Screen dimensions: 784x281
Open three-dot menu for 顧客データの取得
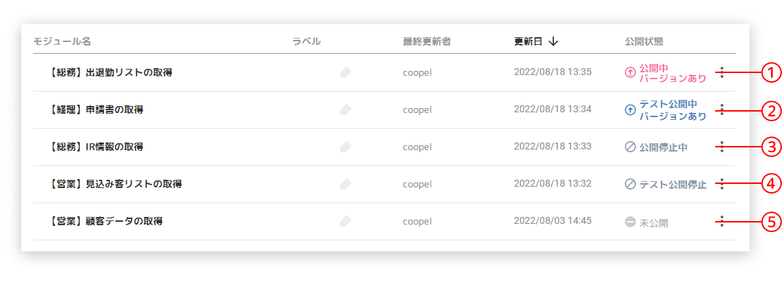pyautogui.click(x=721, y=221)
